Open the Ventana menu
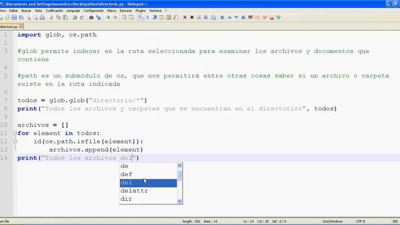Screen dimensions: 400x225 155,11
